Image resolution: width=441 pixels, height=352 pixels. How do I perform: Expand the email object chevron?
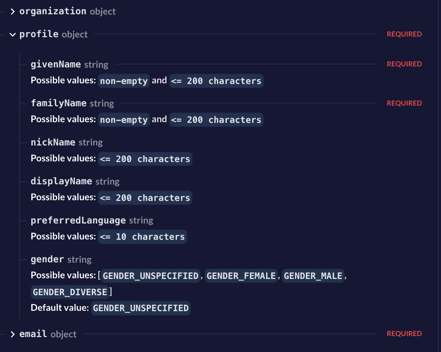(13, 334)
